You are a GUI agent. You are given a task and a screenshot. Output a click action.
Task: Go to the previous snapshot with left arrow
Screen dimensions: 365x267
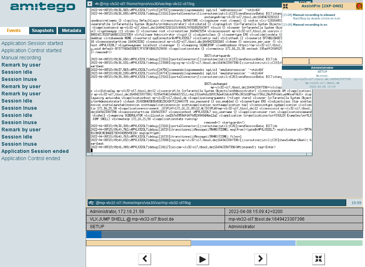(x=145, y=259)
